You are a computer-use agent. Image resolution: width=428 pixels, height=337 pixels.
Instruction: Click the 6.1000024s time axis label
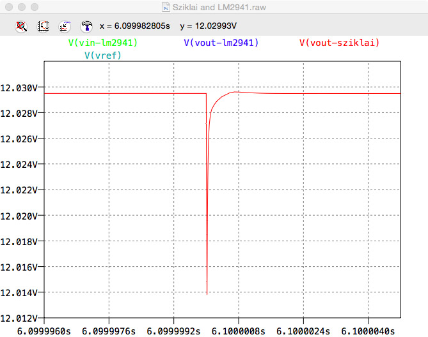pos(303,331)
